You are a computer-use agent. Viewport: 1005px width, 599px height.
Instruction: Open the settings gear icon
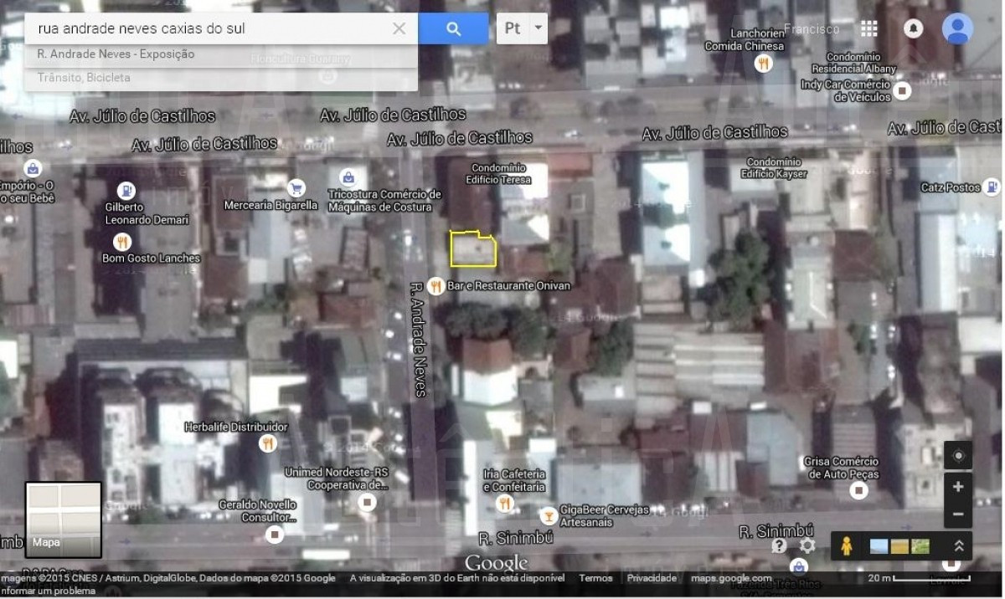pyautogui.click(x=807, y=545)
